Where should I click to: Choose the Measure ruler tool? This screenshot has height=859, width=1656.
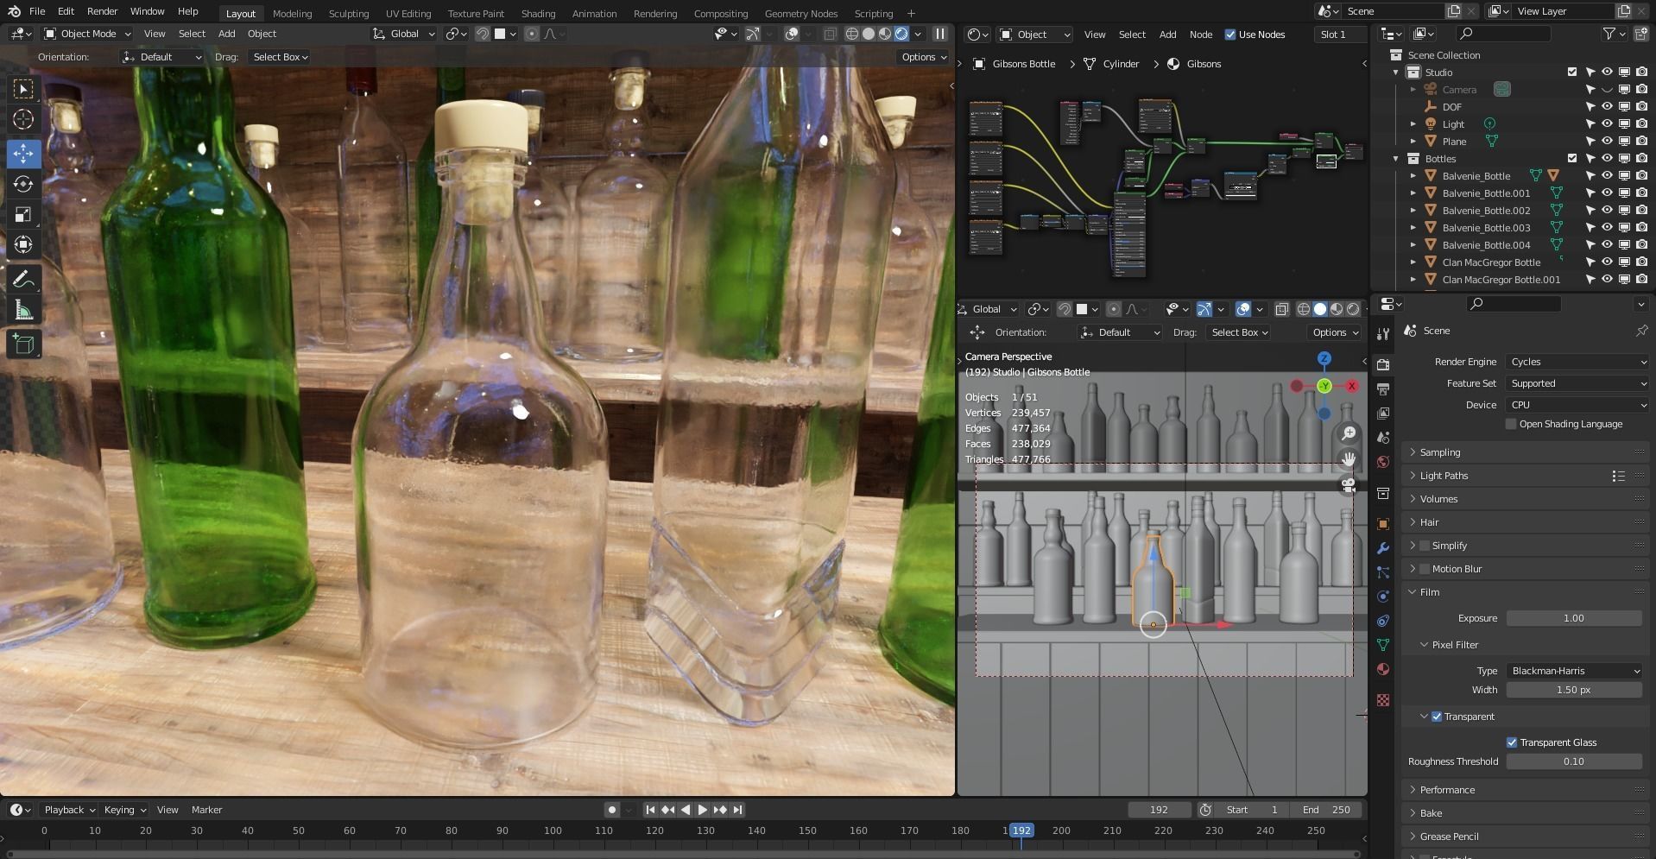23,310
